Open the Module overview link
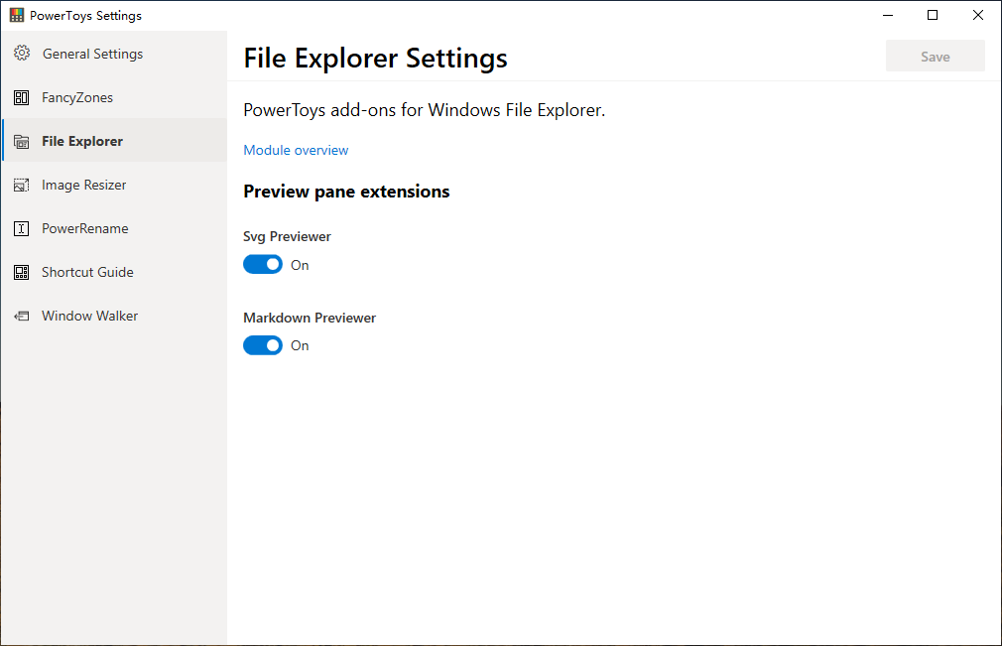Screen dimensions: 1002x646 (296, 150)
